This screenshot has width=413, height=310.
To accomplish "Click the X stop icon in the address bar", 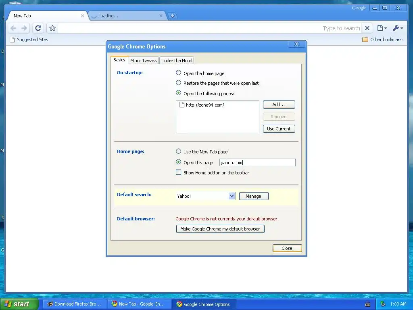I will pyautogui.click(x=367, y=28).
